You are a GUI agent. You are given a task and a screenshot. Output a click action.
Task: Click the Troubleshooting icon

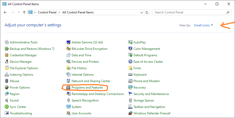coord(7,113)
